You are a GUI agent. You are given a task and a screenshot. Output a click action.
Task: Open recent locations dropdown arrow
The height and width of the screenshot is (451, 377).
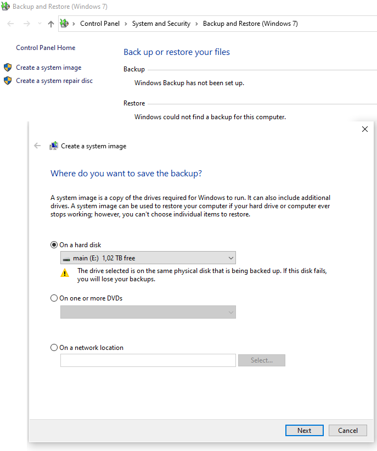click(x=40, y=24)
